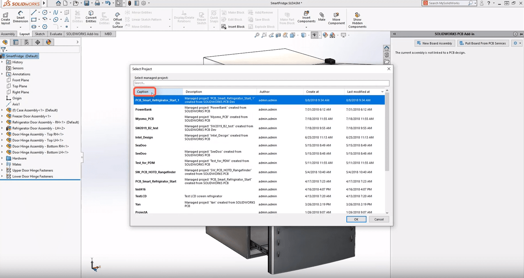Click the task pane SOLIDWORKS Resources home icon
This screenshot has height=278, width=524.
click(x=387, y=48)
